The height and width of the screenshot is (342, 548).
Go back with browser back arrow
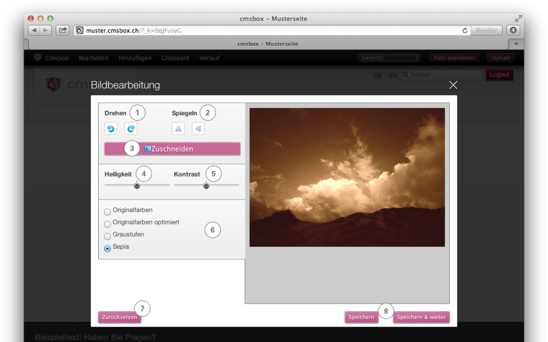pos(33,31)
